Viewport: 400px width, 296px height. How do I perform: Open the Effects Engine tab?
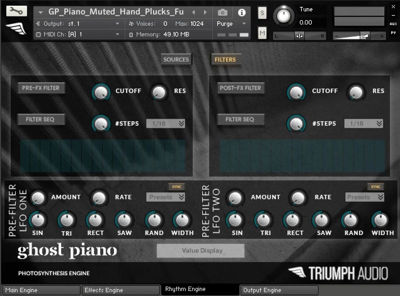point(121,290)
